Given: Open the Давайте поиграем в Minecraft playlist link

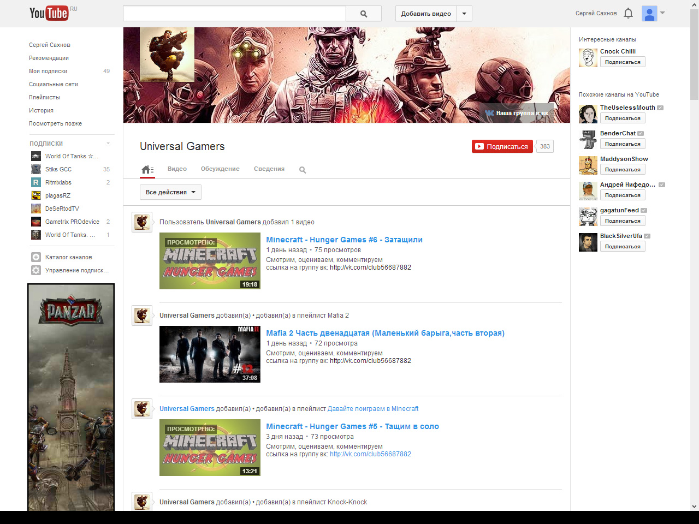Looking at the screenshot, I should (373, 409).
